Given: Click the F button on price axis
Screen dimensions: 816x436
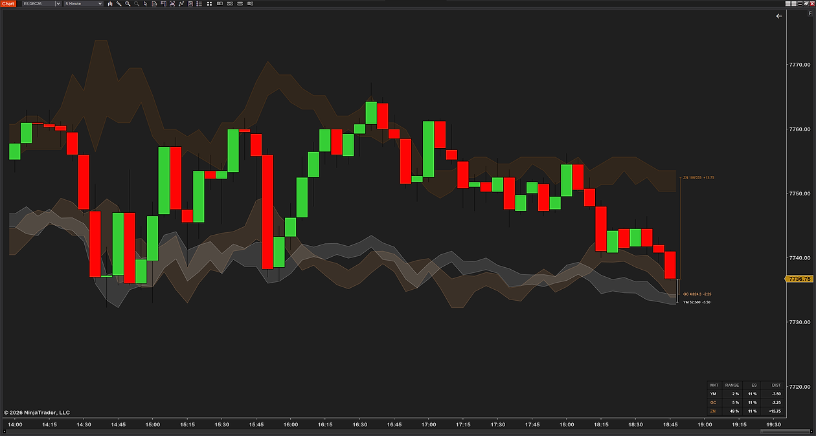Looking at the screenshot, I should point(810,13).
